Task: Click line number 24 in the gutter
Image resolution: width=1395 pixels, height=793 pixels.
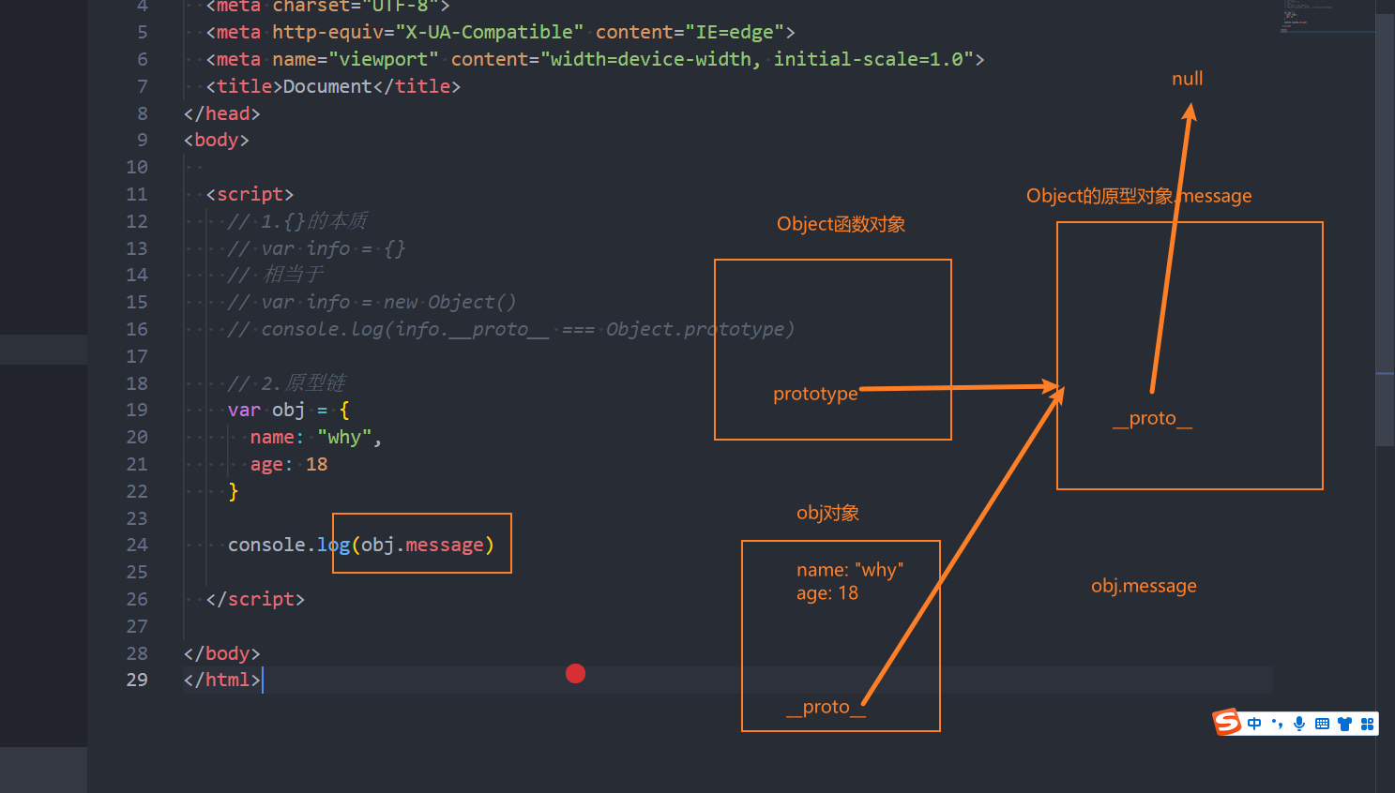Action: (137, 545)
